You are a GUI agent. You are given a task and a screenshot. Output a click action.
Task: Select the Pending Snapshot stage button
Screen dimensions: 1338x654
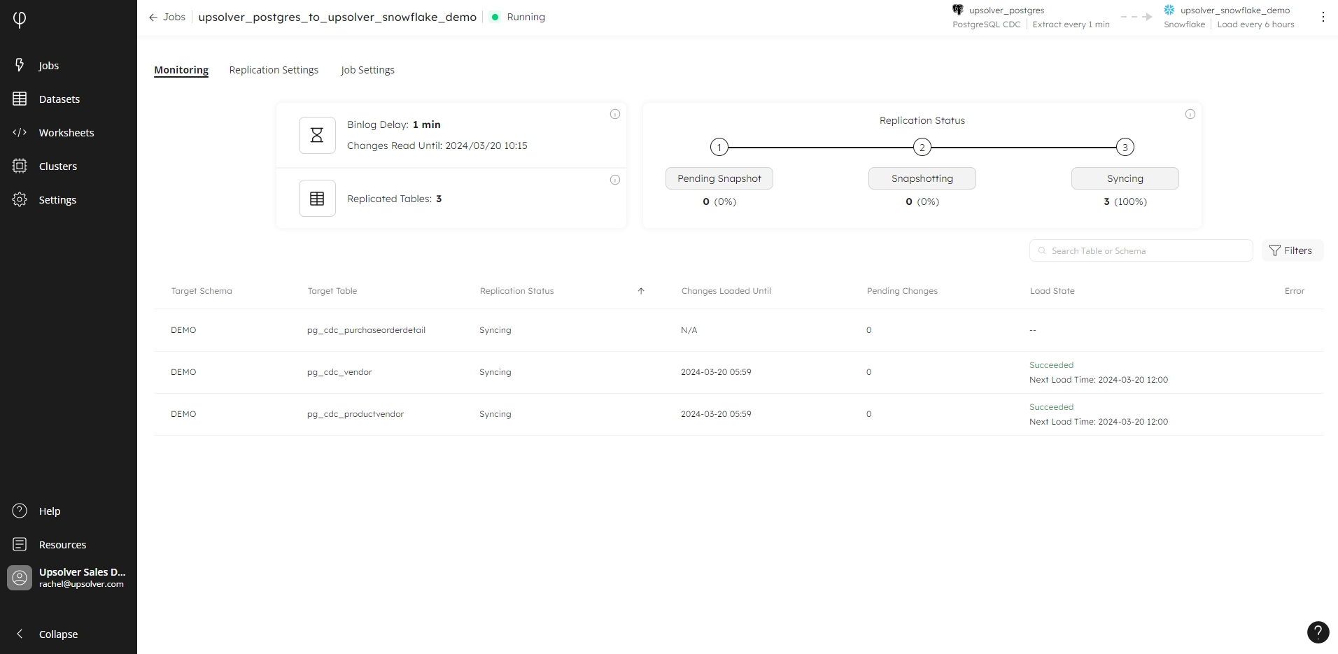pos(719,178)
